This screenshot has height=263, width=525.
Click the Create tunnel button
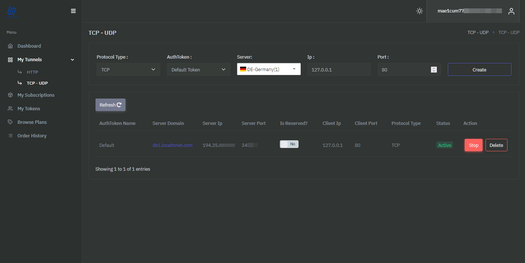[479, 69]
